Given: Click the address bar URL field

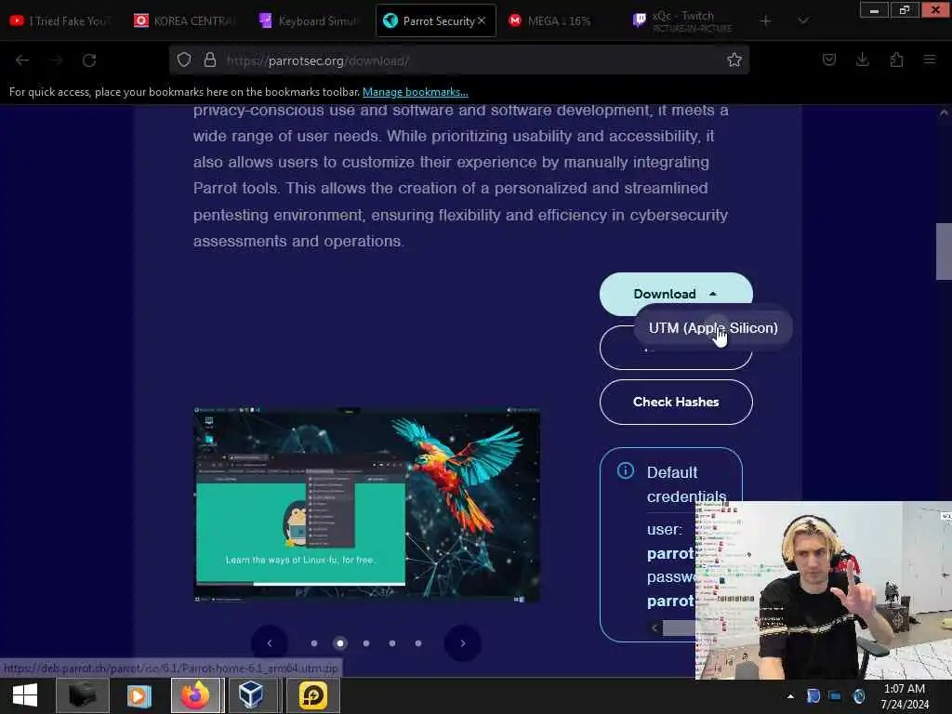Looking at the screenshot, I should pos(459,60).
